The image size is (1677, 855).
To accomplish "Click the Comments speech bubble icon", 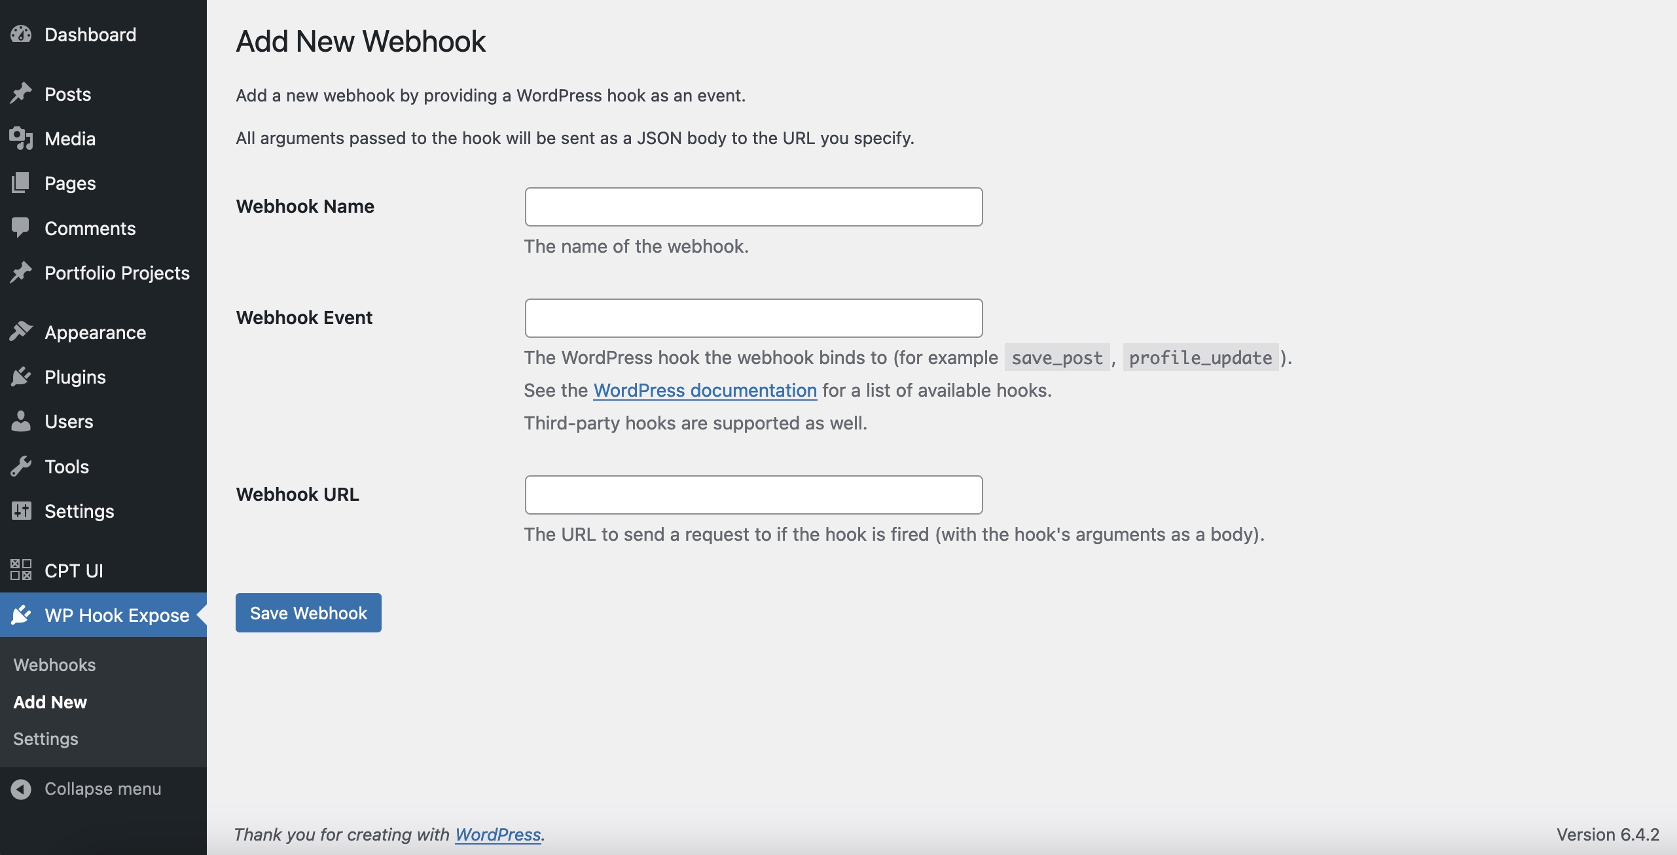I will (x=21, y=228).
